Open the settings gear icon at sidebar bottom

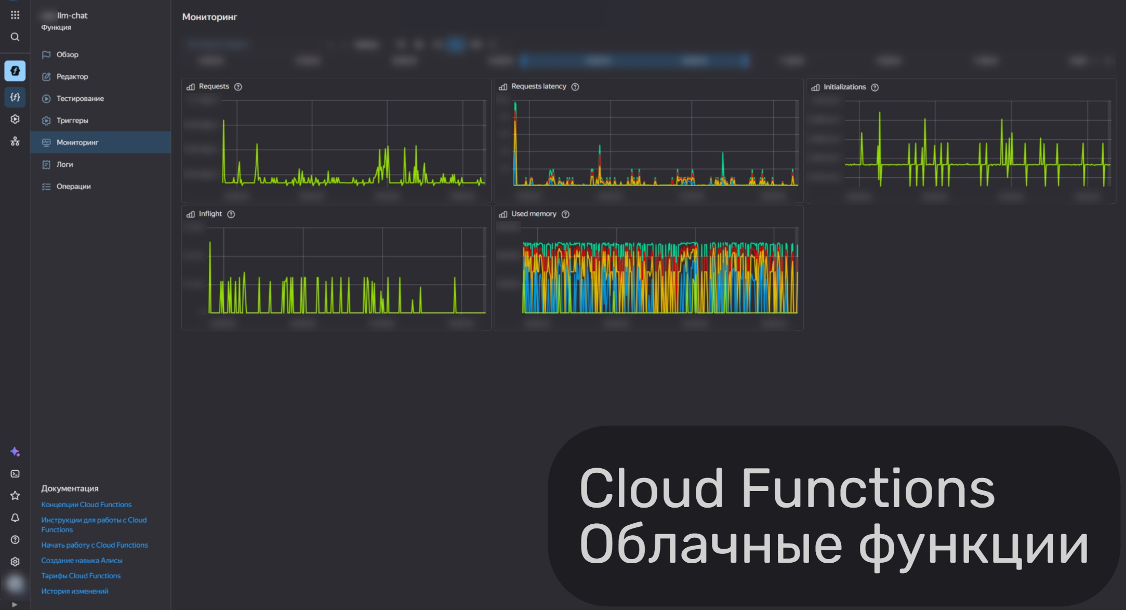(x=15, y=562)
